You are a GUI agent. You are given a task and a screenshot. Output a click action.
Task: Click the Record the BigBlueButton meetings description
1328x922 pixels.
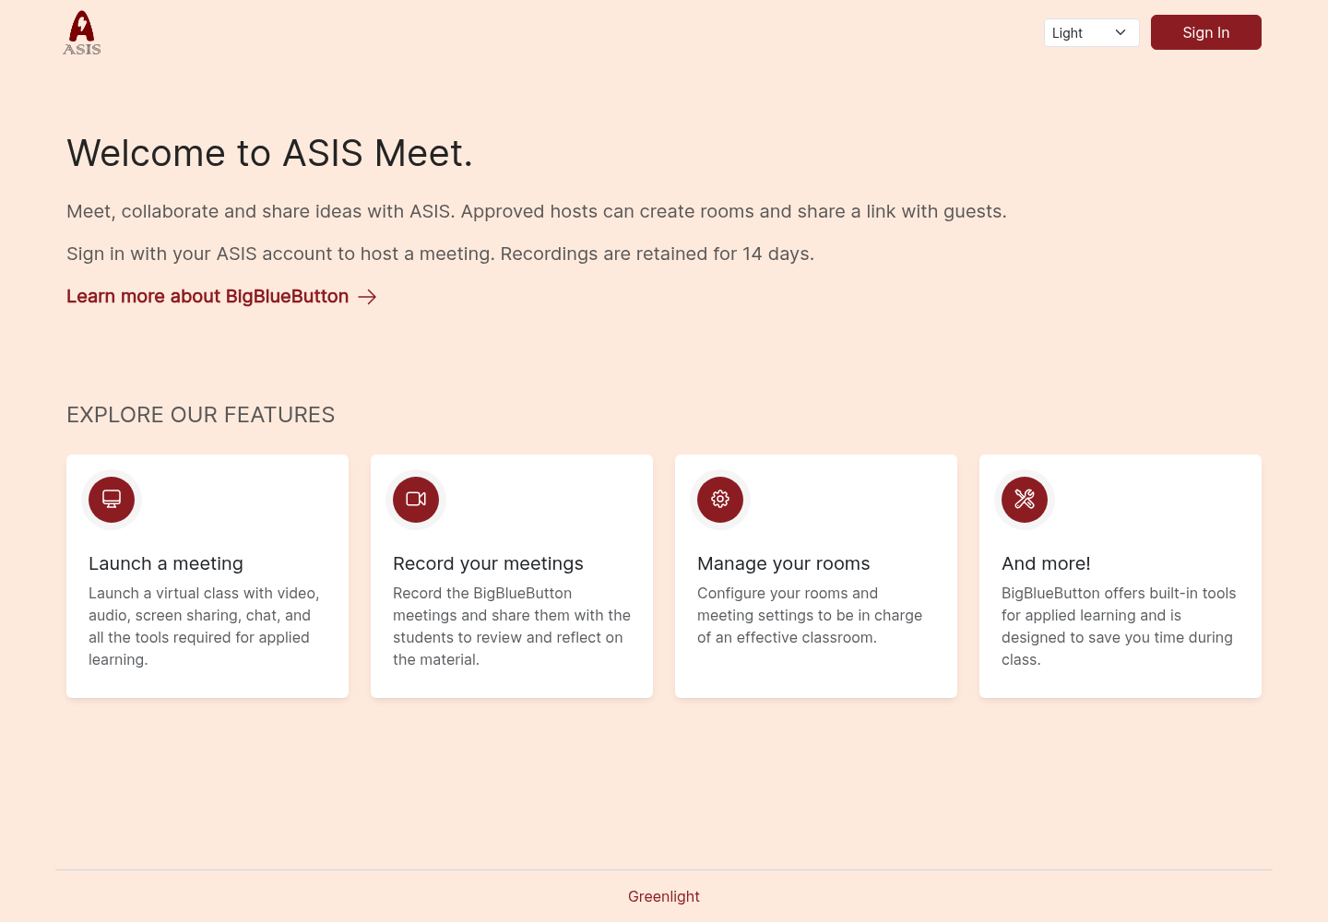pyautogui.click(x=512, y=626)
